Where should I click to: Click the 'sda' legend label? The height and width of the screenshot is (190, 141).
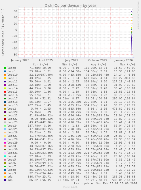[x=10, y=176]
